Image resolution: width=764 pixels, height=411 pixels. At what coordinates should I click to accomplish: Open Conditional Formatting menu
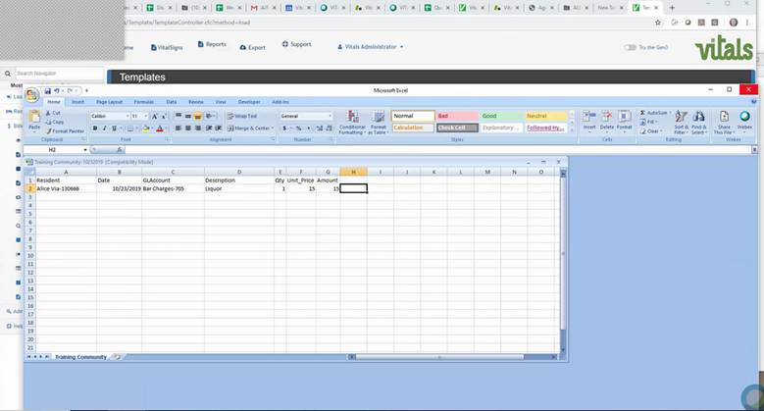(352, 122)
